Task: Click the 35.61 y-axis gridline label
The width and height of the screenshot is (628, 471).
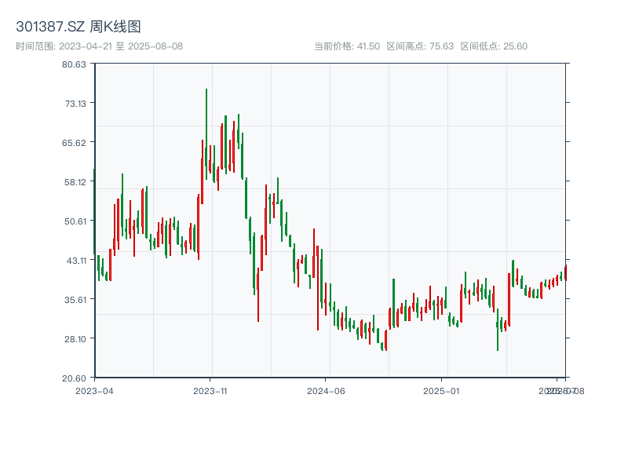Action: [75, 301]
